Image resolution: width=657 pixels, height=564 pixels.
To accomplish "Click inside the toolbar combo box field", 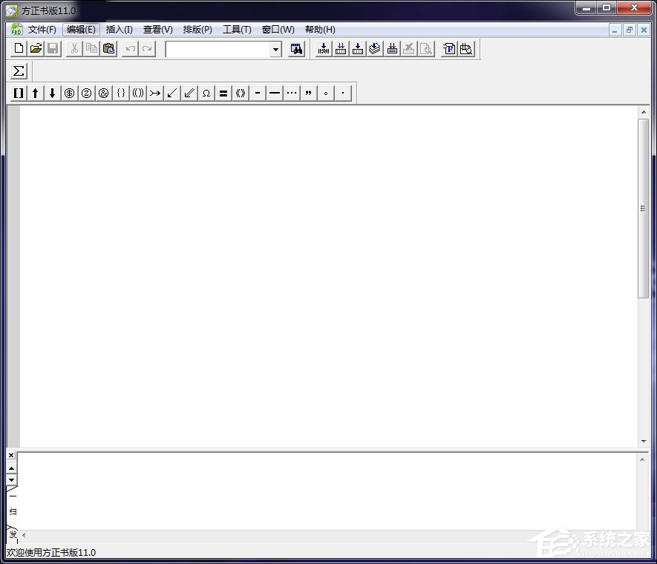I will [218, 50].
